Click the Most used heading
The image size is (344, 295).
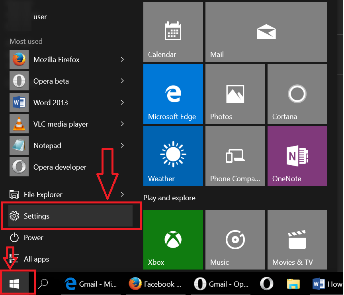point(26,41)
